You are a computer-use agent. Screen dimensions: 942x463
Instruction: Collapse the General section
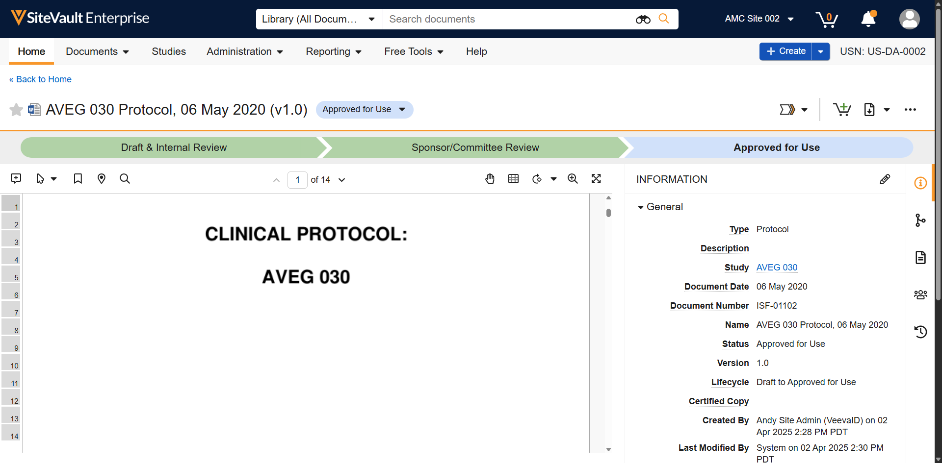[x=640, y=207]
